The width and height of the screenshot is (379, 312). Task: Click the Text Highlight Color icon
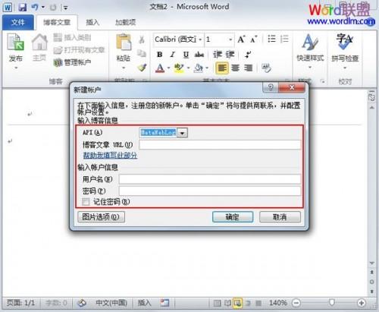click(x=179, y=68)
